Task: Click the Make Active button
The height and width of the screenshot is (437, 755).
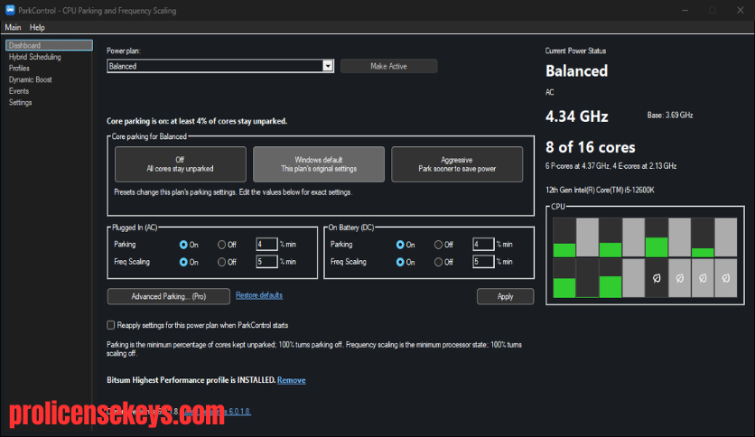Action: (x=388, y=66)
